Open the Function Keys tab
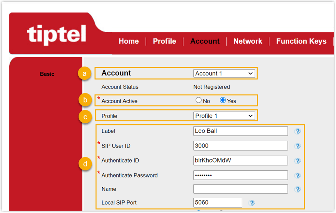336x213 pixels. [x=301, y=41]
